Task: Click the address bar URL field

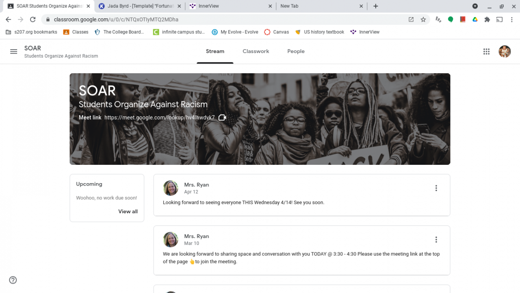Action: tap(227, 20)
